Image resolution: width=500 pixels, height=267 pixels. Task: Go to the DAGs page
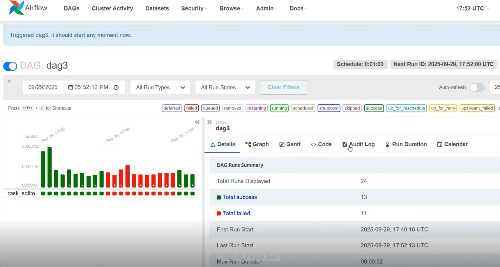tap(71, 8)
